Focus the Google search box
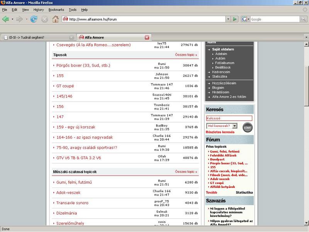 (x=275, y=19)
